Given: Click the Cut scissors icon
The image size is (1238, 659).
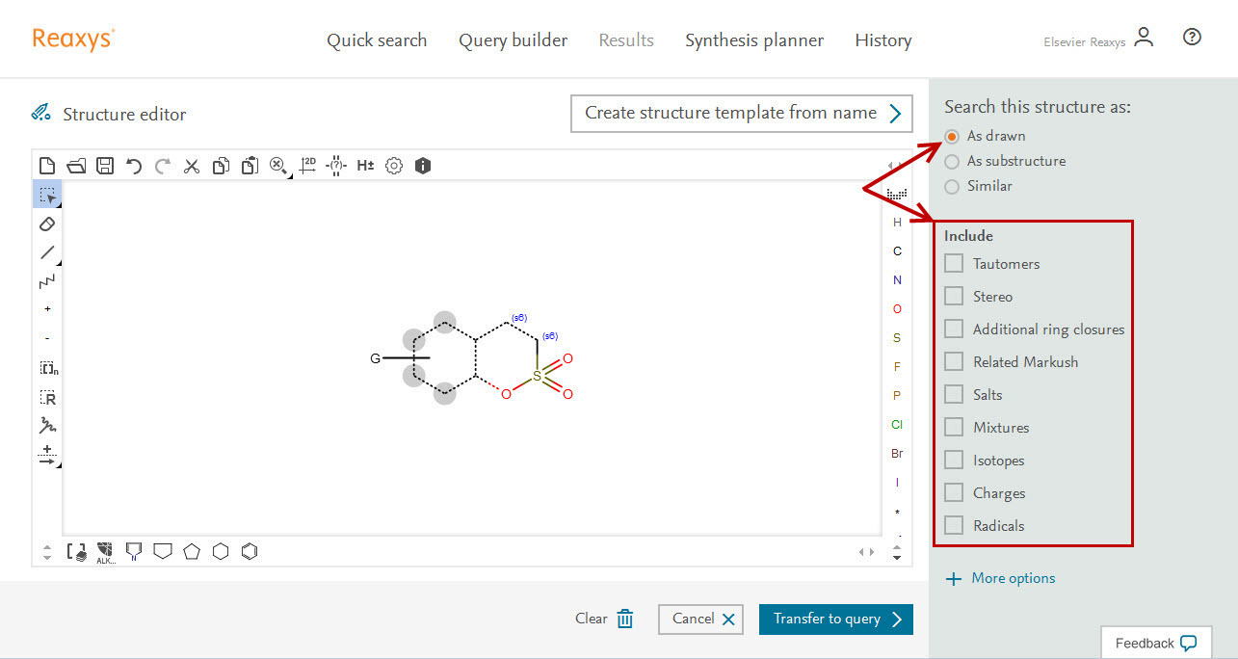Looking at the screenshot, I should pyautogui.click(x=192, y=166).
